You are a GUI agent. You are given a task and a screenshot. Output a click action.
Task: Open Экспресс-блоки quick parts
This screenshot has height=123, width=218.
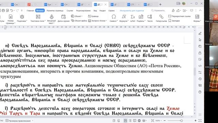(97, 20)
